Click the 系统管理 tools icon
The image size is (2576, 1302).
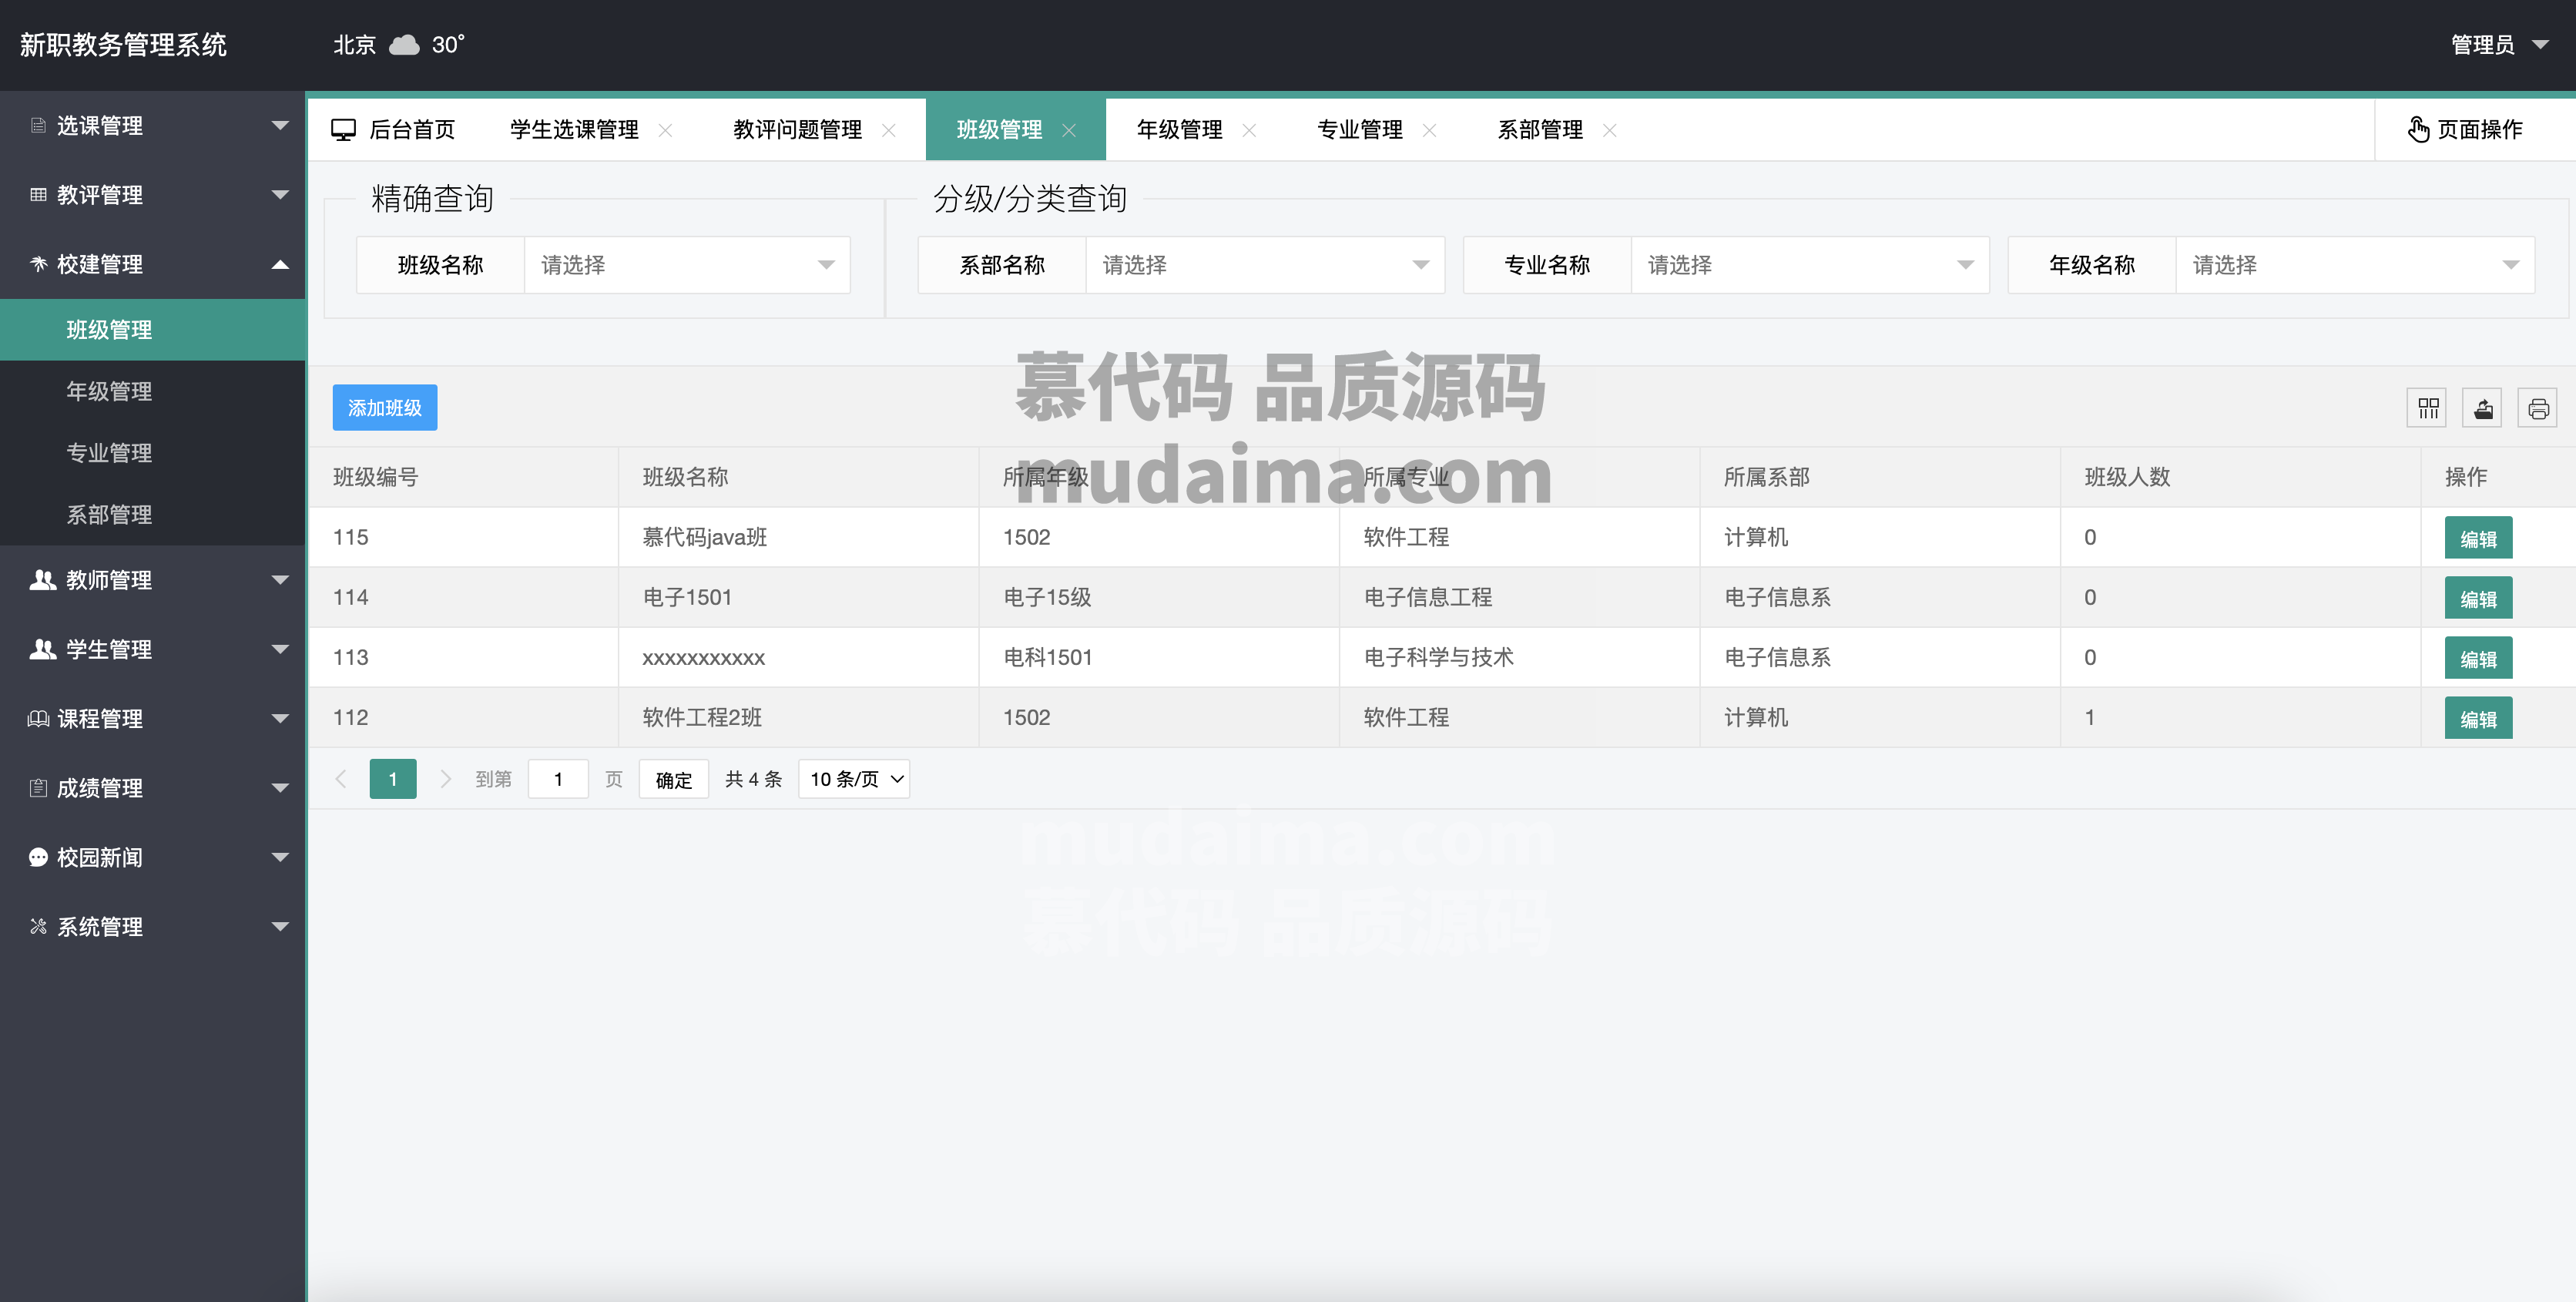(x=38, y=926)
